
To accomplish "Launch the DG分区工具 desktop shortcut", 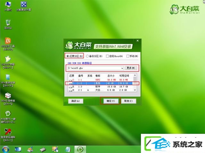I will pos(8,42).
